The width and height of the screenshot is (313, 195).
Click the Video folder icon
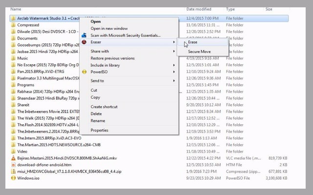pos(13,151)
